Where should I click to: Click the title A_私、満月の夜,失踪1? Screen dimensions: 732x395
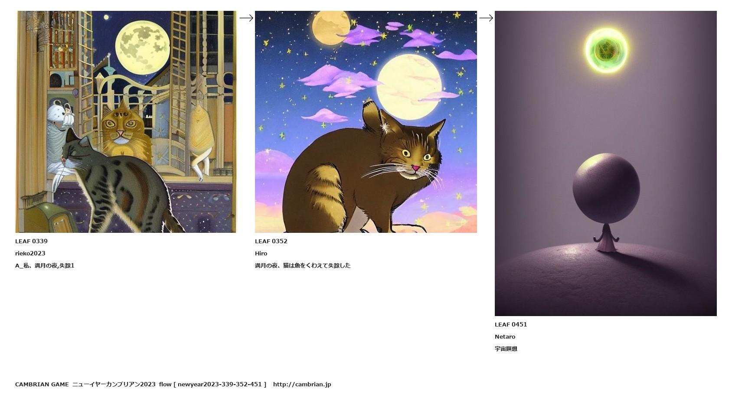45,265
